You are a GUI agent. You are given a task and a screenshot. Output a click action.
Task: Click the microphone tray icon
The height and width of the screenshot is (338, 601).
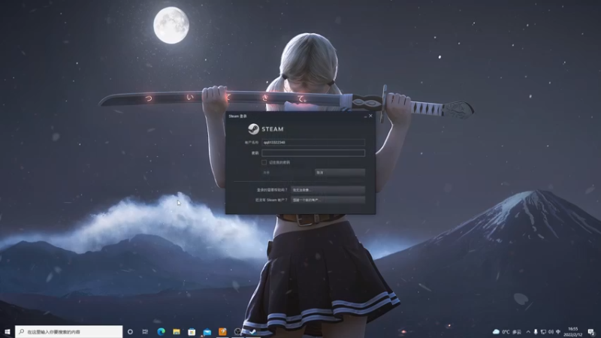point(536,332)
